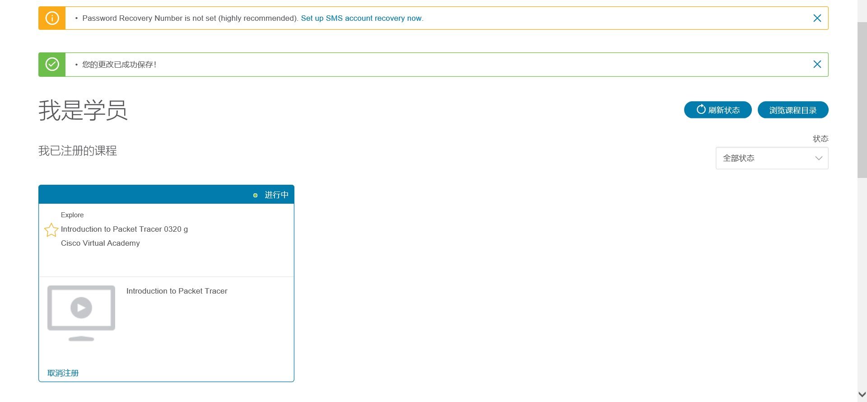Click the course video monitor thumbnail
Screen dimensions: 867x402
81,313
